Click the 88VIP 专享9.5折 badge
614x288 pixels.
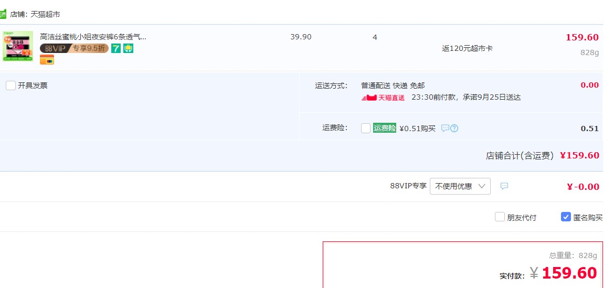tap(74, 48)
